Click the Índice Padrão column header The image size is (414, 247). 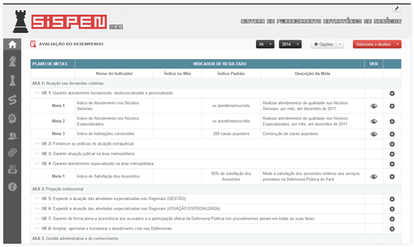click(231, 73)
